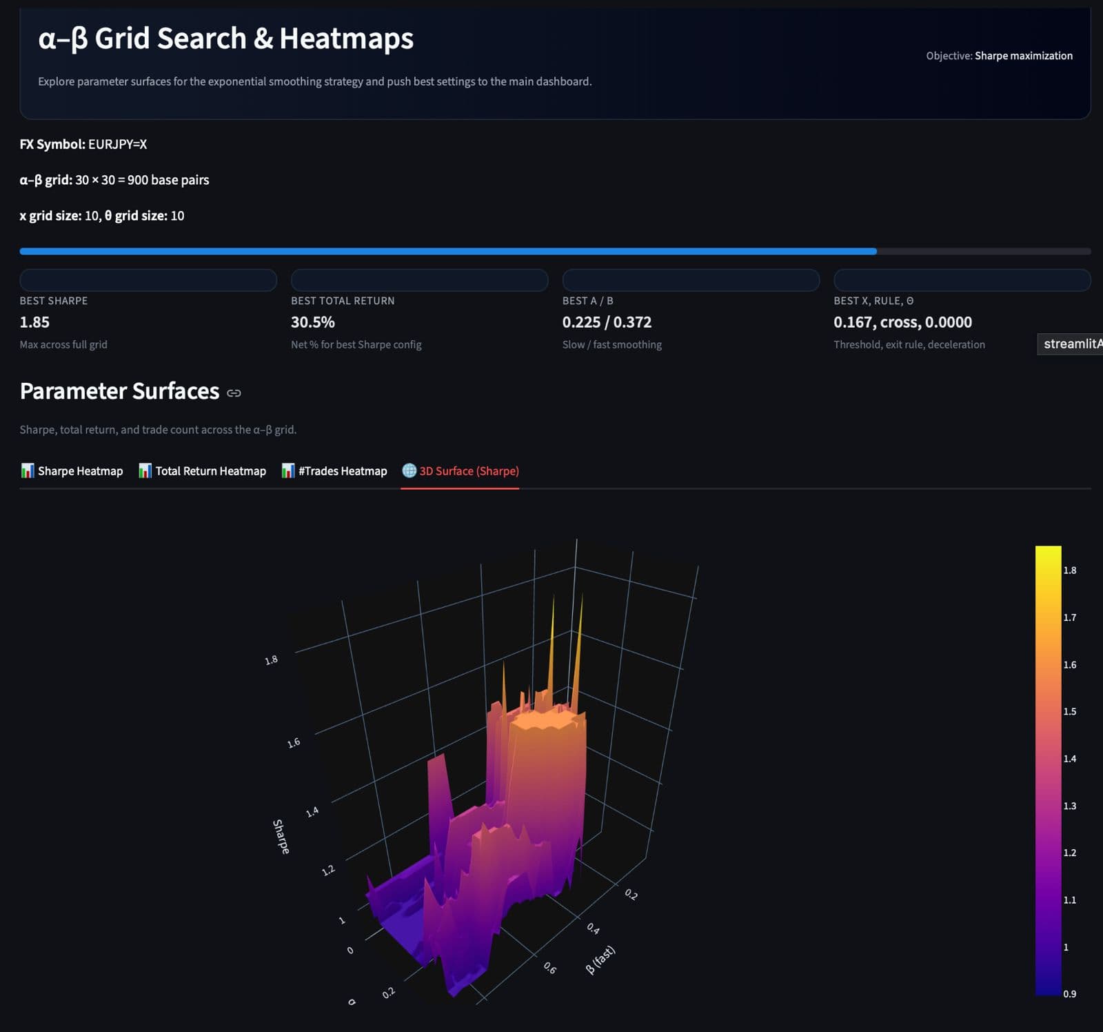1103x1032 pixels.
Task: Click the Best A / B value 0.225 / 0.372
Action: 607,322
